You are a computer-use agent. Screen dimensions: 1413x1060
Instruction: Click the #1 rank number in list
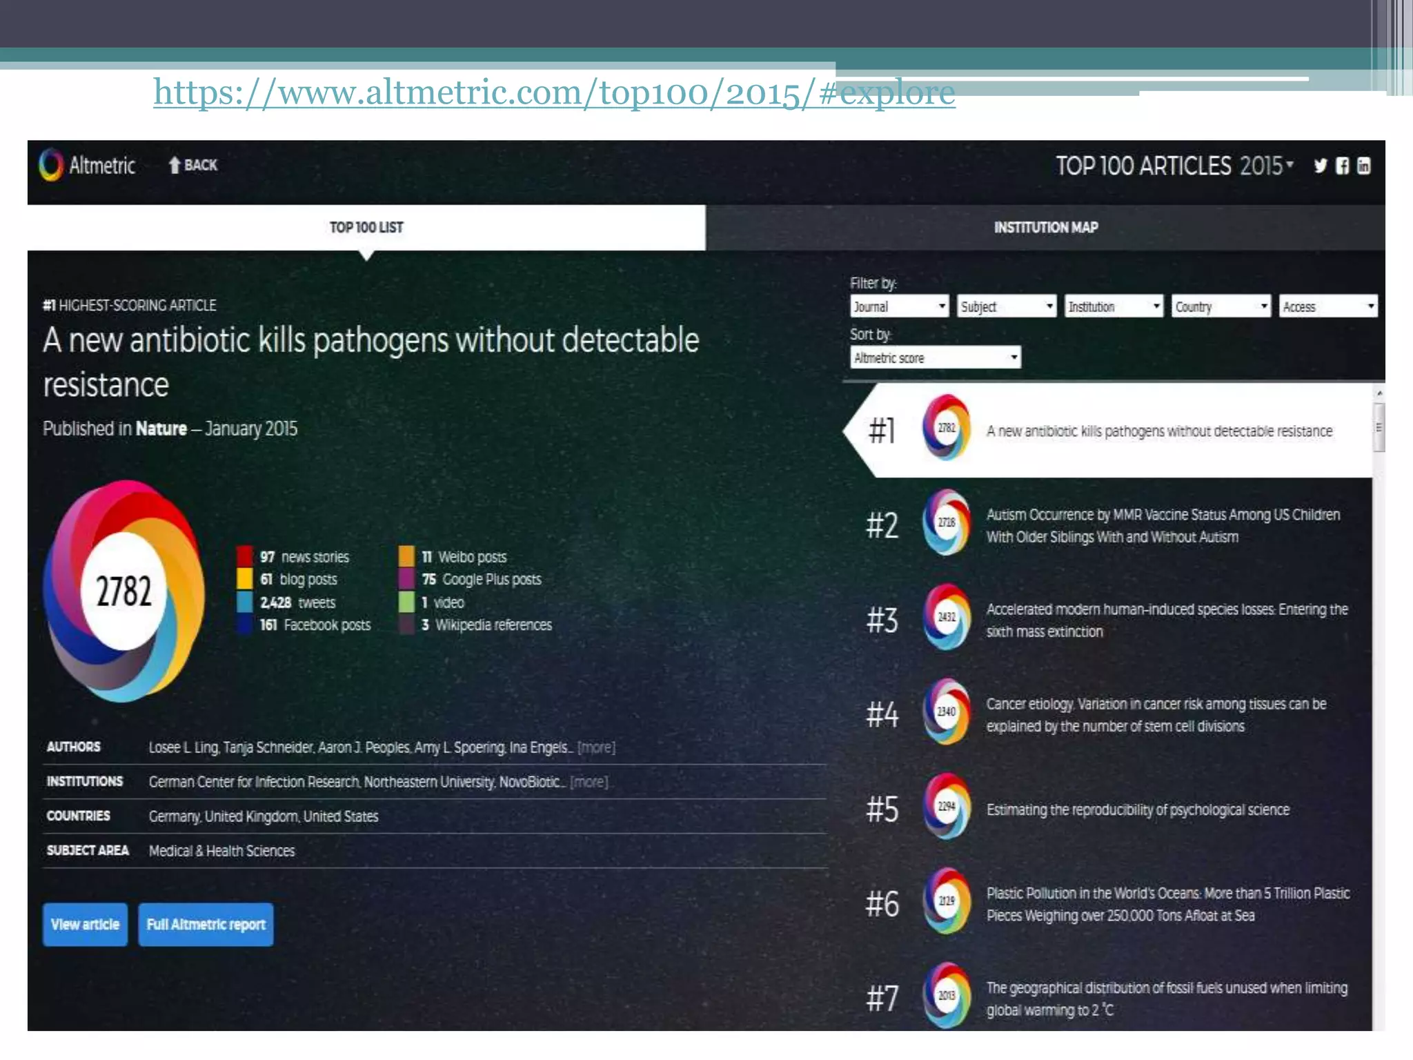882,430
